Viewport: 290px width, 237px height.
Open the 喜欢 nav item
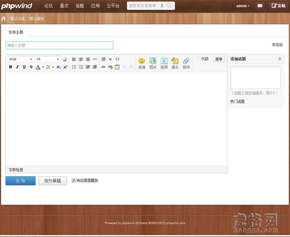tap(64, 6)
